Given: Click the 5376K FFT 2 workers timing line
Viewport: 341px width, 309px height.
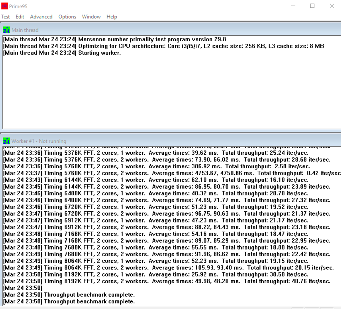Looking at the screenshot, I should (167, 160).
